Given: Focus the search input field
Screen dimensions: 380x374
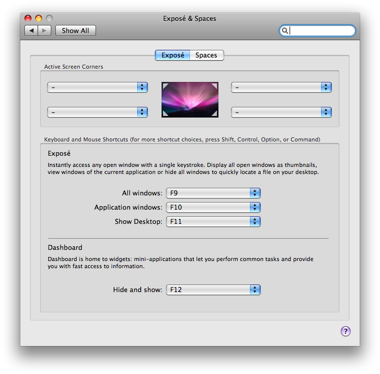Looking at the screenshot, I should (321, 31).
